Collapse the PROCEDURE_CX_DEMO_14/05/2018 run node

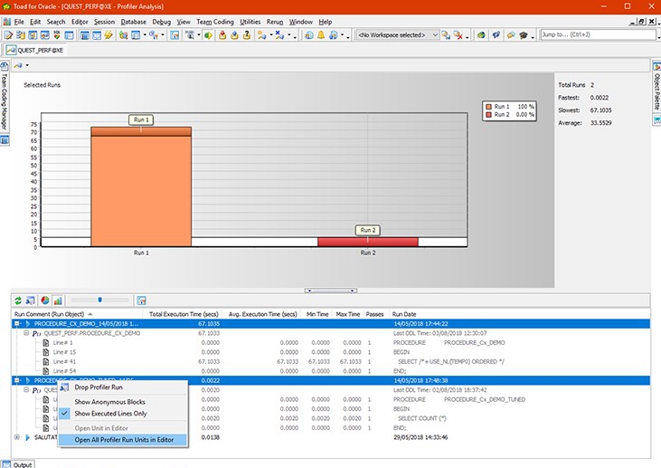coord(17,324)
